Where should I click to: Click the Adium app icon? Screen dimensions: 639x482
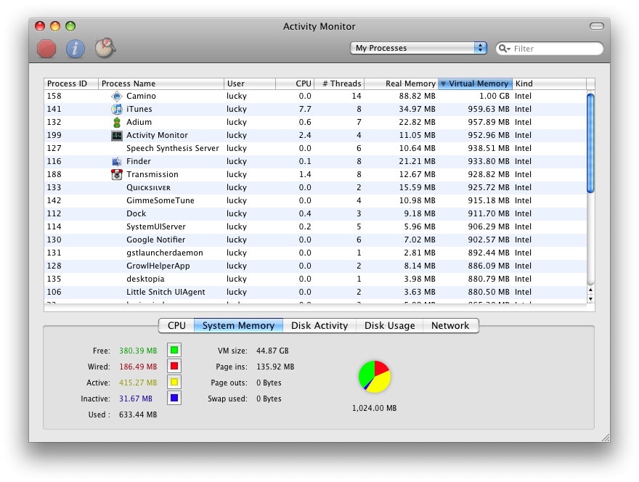coord(117,122)
